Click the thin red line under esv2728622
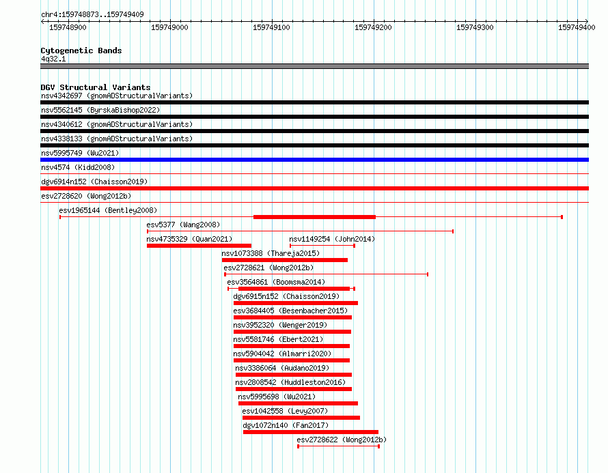This screenshot has height=473, width=608. point(339,446)
